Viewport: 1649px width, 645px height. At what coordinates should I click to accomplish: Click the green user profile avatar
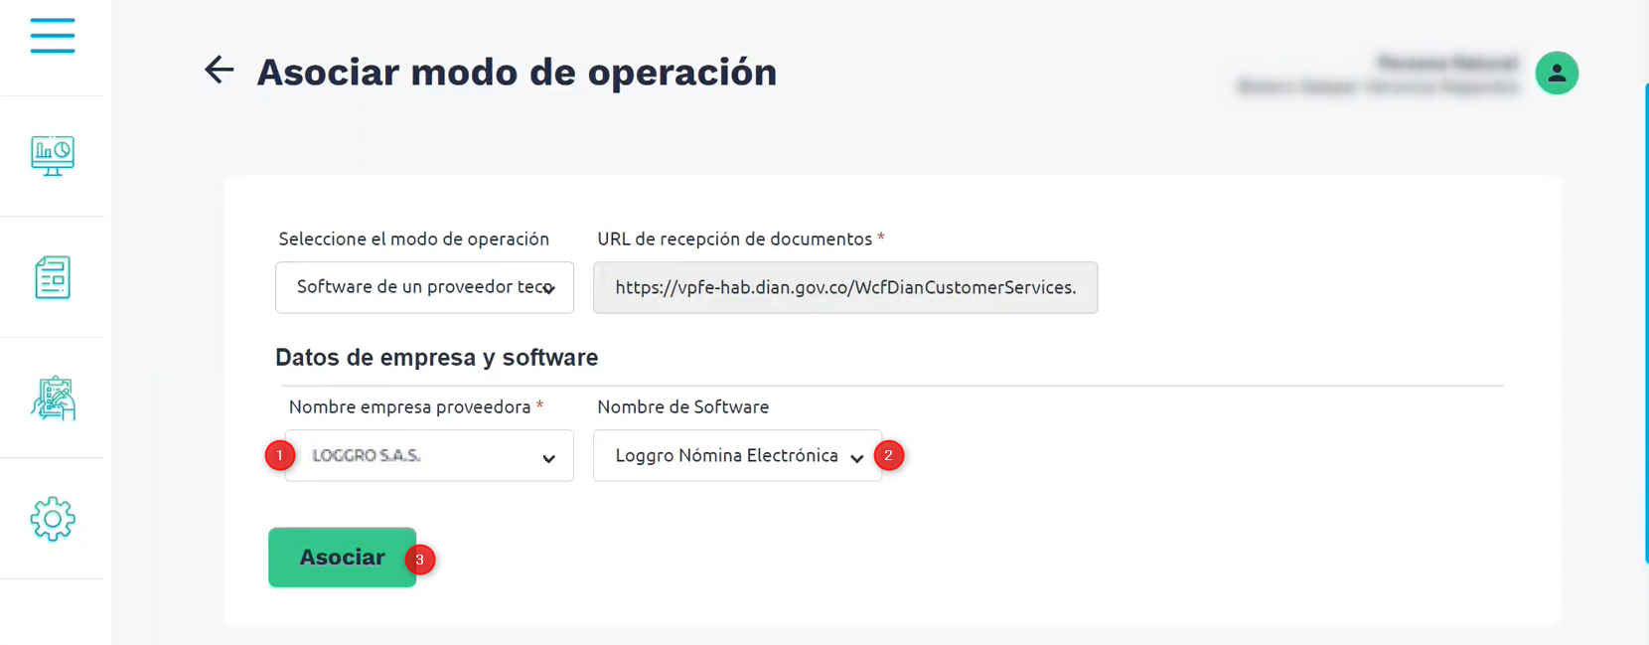click(x=1556, y=73)
